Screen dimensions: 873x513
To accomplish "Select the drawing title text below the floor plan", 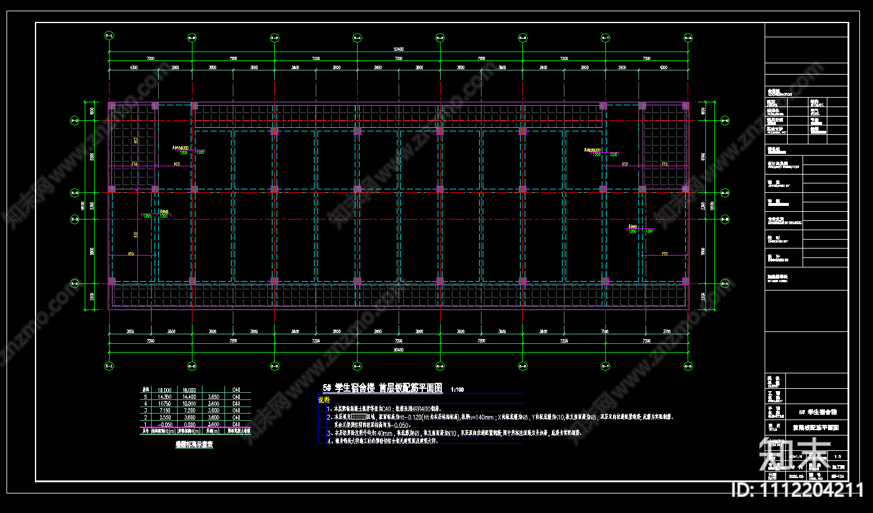I will point(383,388).
